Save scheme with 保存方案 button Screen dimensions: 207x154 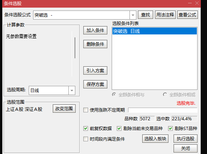click(x=95, y=84)
